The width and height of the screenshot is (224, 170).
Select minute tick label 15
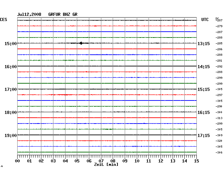pos(196,161)
